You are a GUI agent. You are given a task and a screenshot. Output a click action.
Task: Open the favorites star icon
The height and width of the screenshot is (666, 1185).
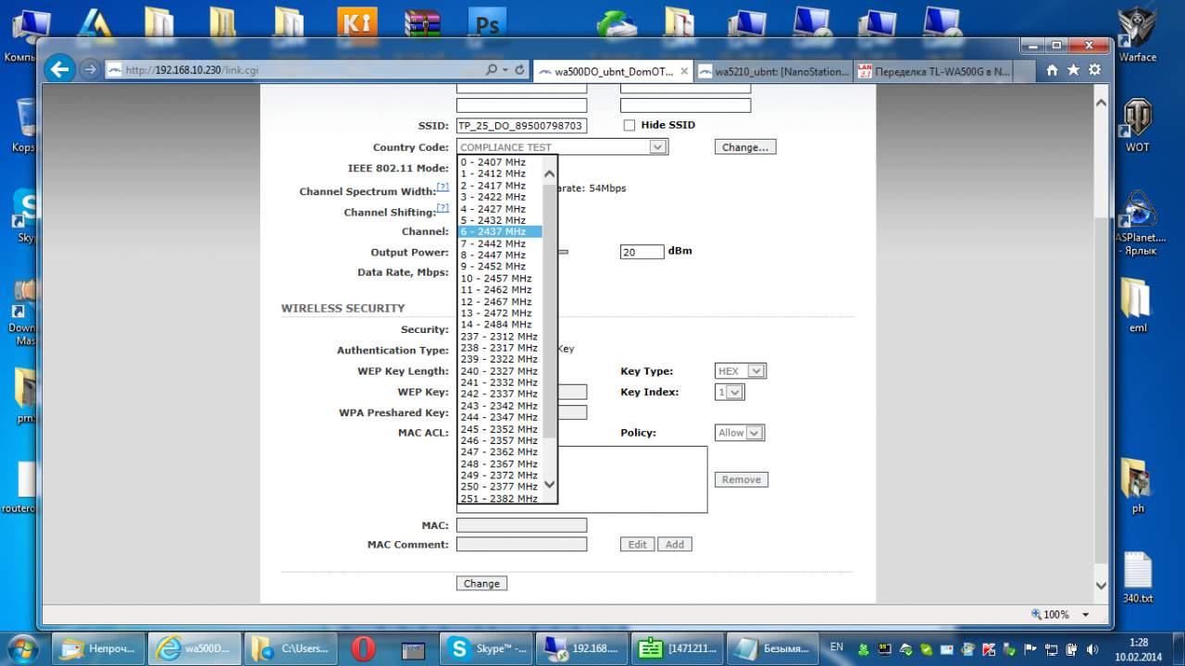(1073, 70)
